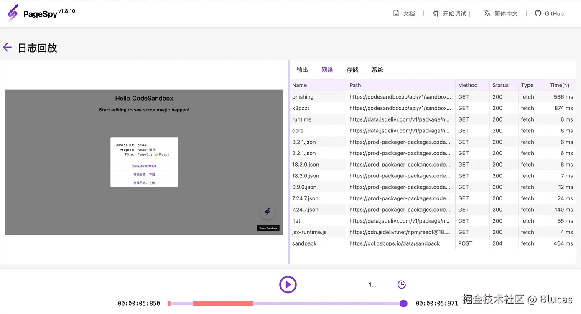Click the Open Sandbox button
This screenshot has height=314, width=581.
point(268,228)
